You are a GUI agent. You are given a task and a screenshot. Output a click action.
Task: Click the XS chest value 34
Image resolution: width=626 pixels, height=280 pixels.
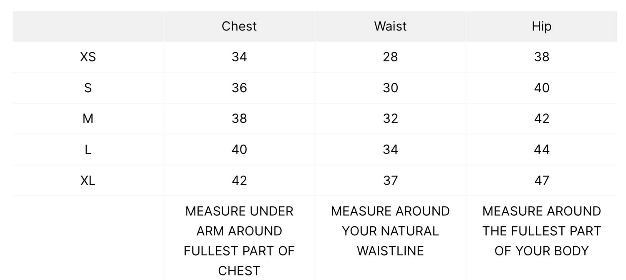239,57
